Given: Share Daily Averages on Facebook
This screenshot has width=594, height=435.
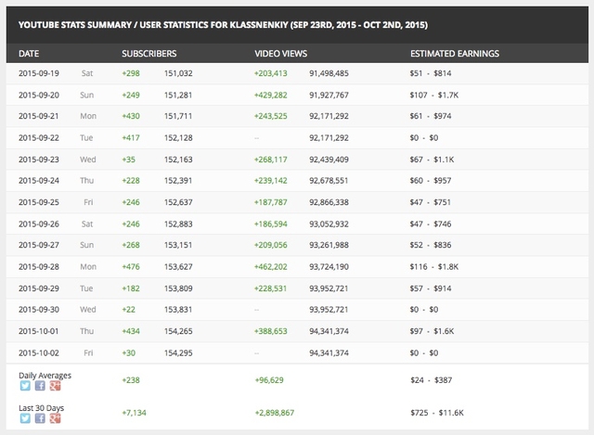Looking at the screenshot, I should [40, 386].
